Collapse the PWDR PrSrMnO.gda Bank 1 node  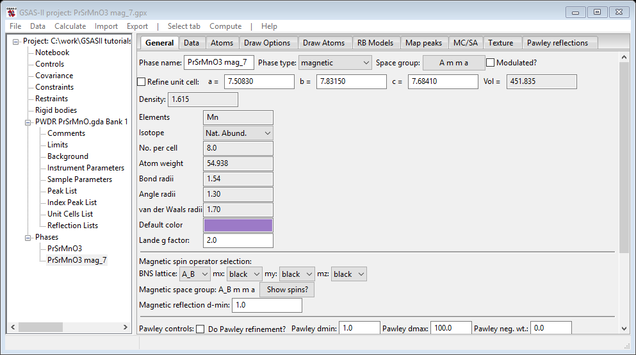[x=28, y=122]
